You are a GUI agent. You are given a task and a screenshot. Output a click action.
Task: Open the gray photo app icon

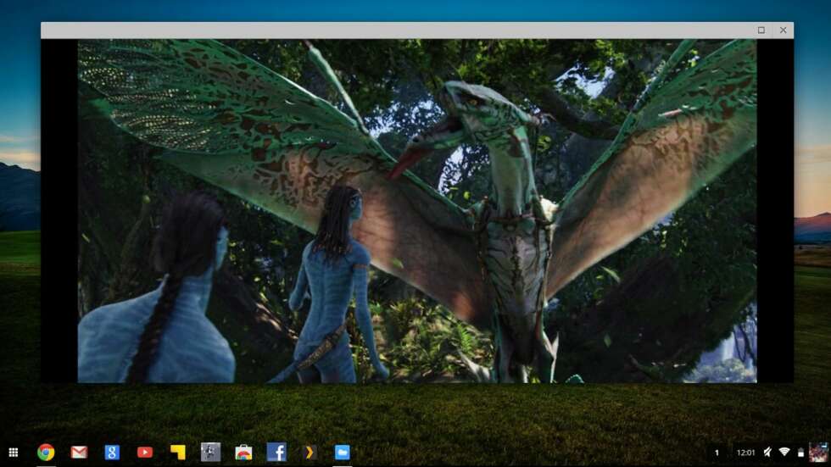click(210, 453)
